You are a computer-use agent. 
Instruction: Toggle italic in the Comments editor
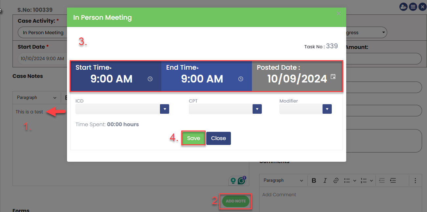[x=325, y=180]
